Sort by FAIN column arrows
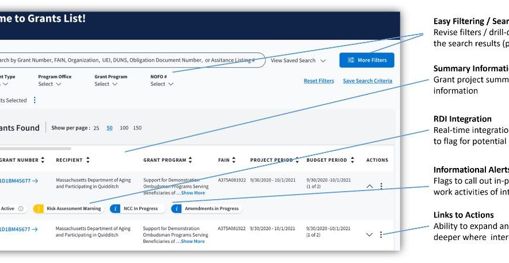This screenshot has width=509, height=263. click(x=234, y=160)
